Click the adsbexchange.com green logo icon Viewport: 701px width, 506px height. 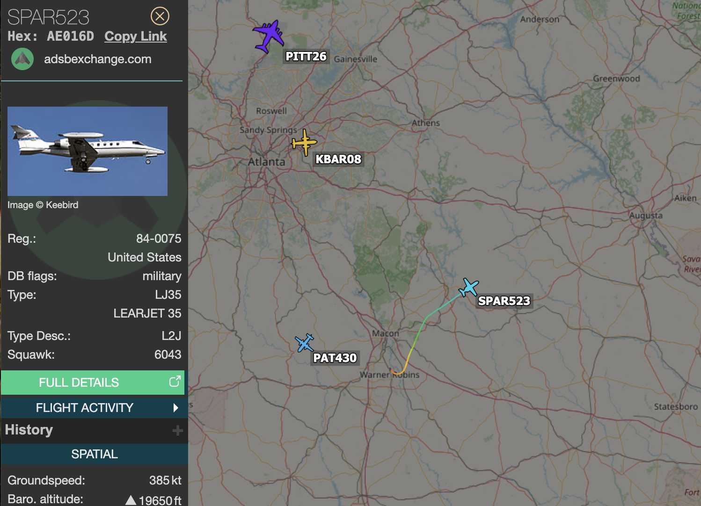(22, 59)
